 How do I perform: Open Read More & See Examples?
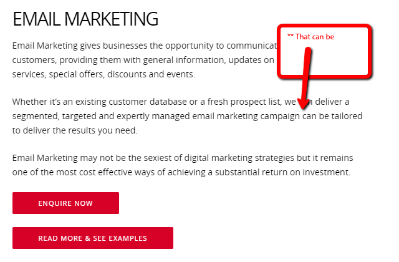[x=92, y=238]
